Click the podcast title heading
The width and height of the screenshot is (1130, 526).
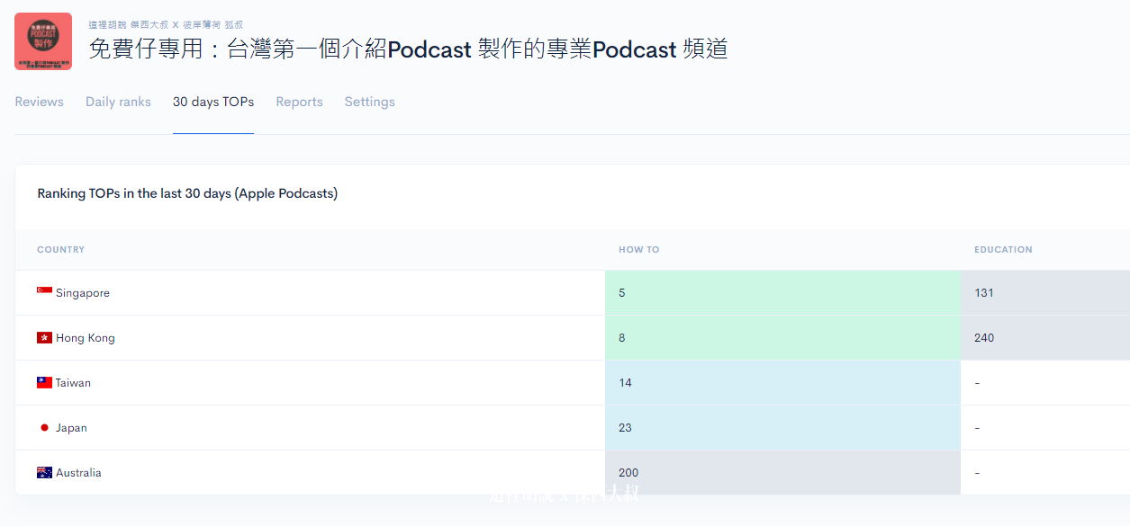pos(408,49)
